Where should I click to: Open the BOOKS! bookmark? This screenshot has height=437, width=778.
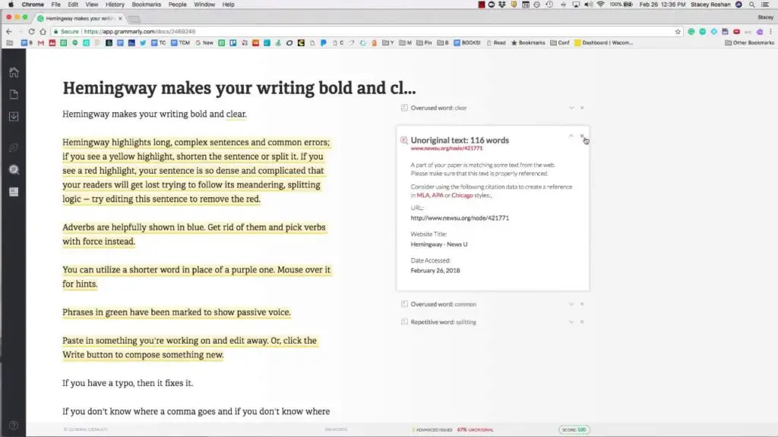point(467,43)
